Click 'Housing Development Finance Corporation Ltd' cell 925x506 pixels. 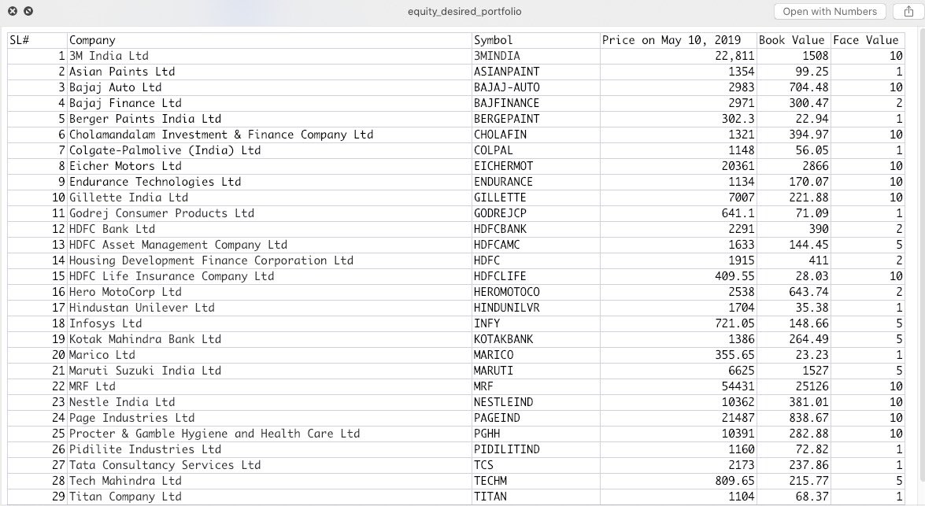tap(269, 260)
